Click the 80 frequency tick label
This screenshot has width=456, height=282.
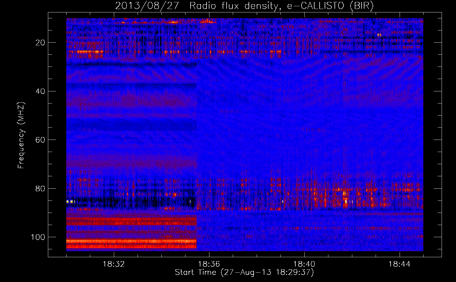tap(41, 188)
